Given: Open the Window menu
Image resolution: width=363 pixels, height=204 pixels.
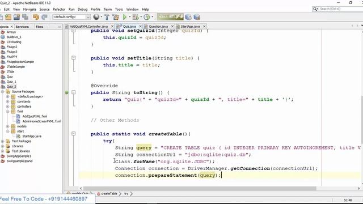Looking at the screenshot, I should (132, 9).
